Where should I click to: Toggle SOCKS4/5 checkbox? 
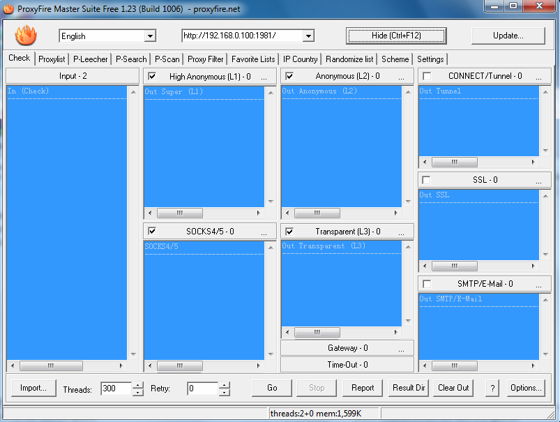click(152, 231)
